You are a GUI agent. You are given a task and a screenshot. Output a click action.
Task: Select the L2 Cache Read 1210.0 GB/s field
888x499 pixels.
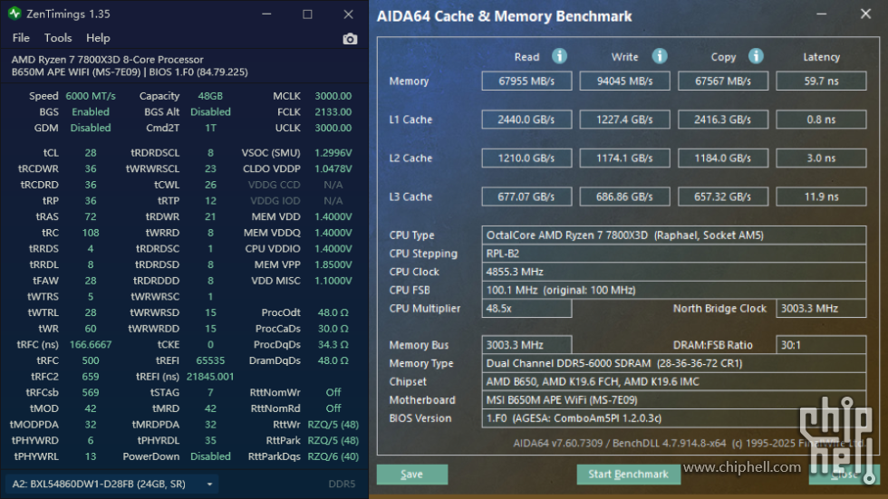[x=526, y=158]
